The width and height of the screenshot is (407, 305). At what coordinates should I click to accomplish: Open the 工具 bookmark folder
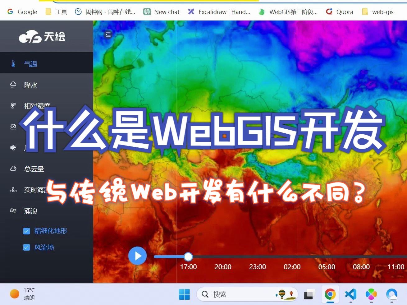point(56,12)
